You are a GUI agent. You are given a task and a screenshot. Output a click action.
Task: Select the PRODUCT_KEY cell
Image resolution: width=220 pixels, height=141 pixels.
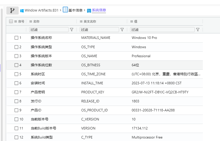point(93,92)
